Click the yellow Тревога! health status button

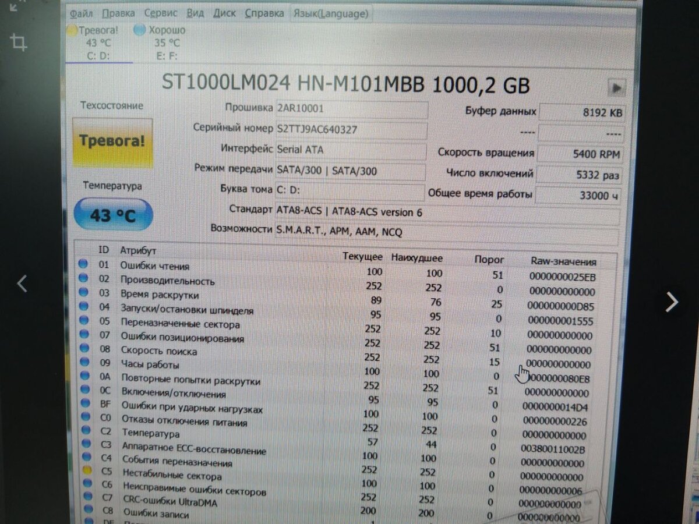coord(112,142)
